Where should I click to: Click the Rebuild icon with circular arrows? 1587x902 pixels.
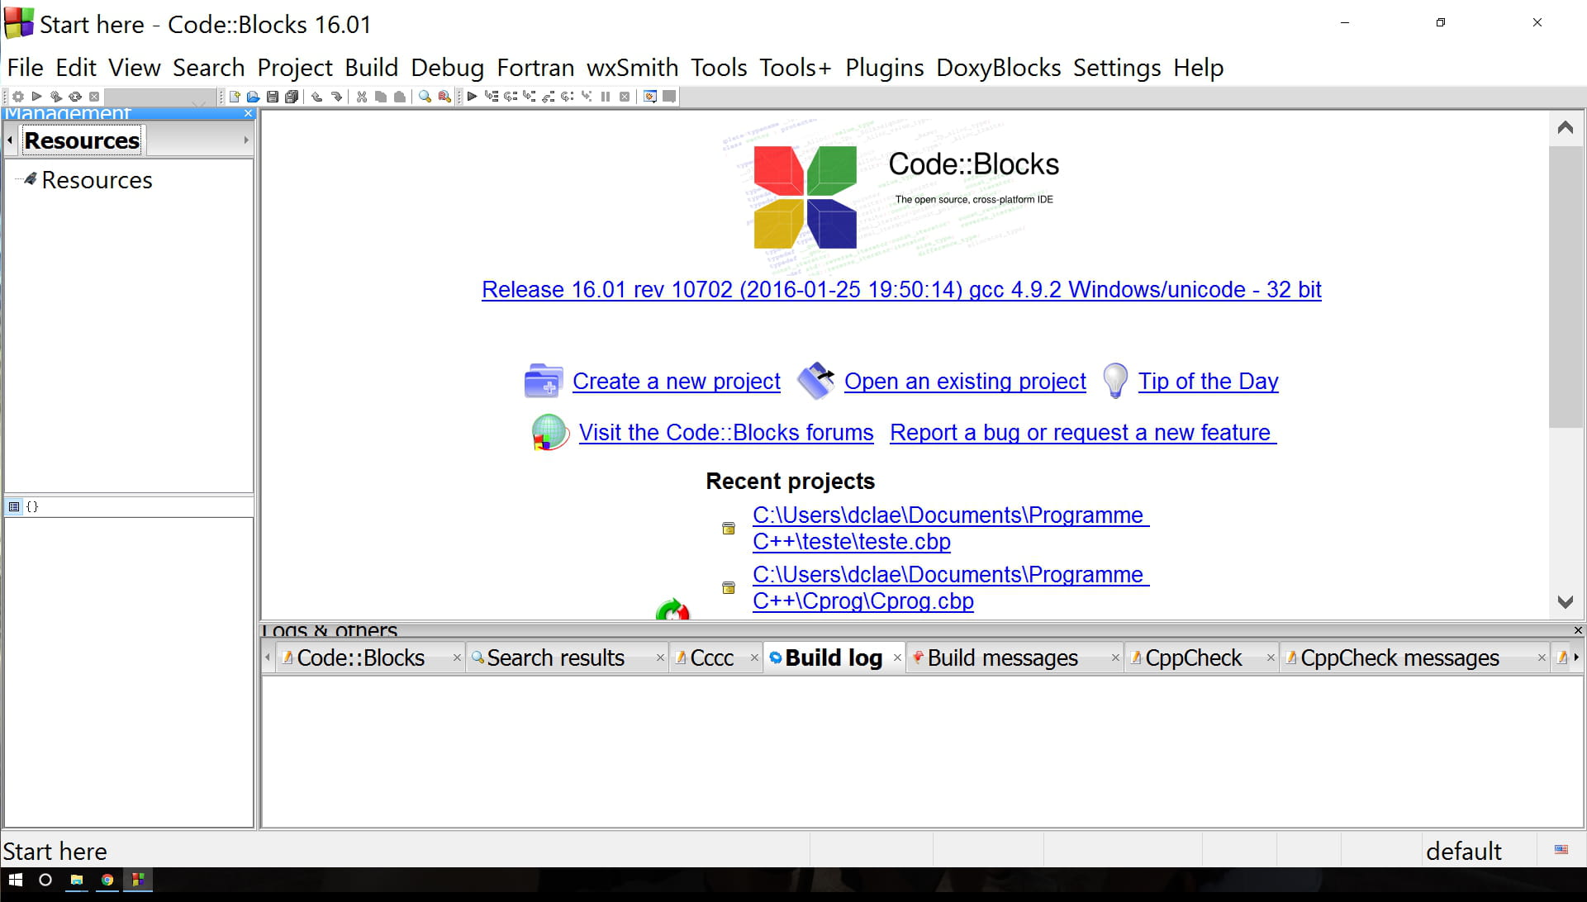[74, 97]
